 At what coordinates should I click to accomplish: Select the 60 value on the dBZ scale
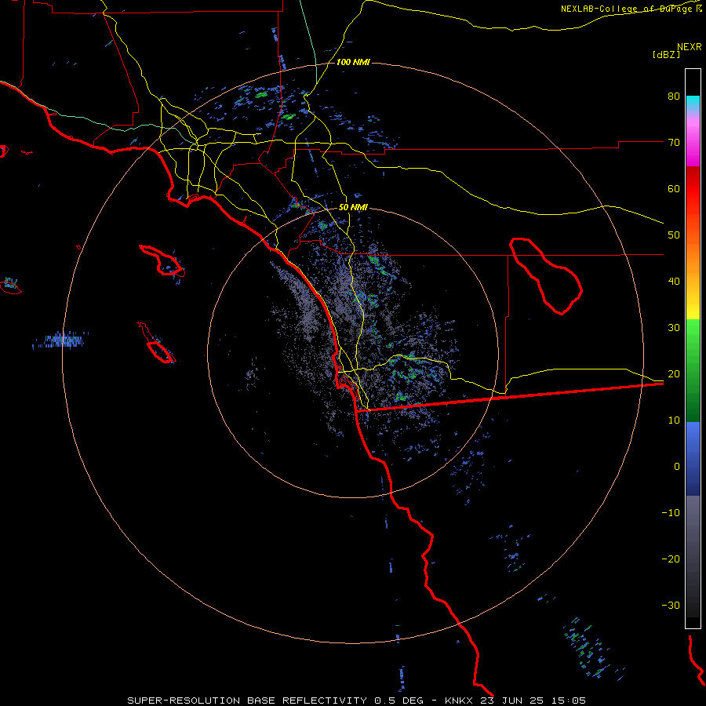(x=674, y=189)
